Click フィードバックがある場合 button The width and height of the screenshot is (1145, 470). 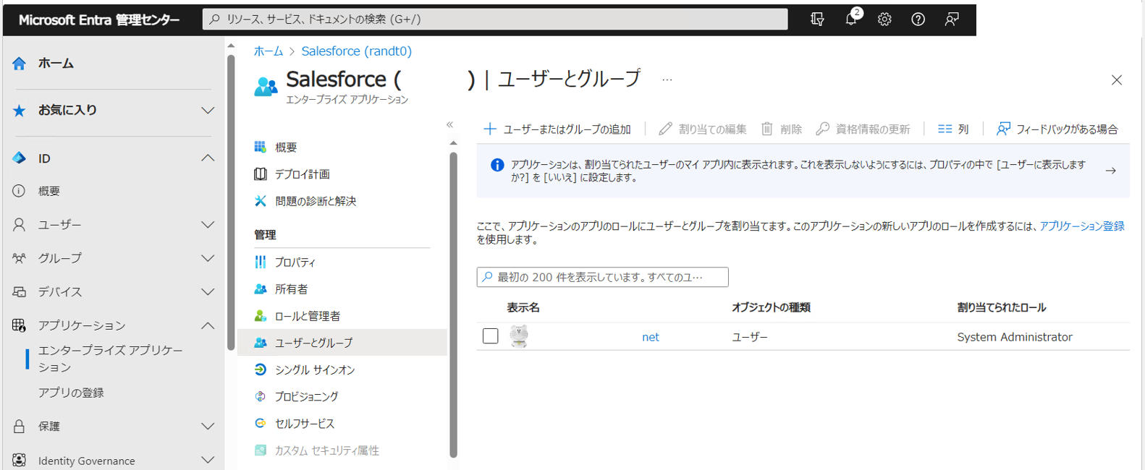[x=1057, y=129]
